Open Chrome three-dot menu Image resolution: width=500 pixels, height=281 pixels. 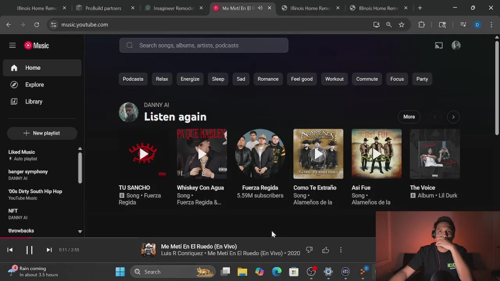[491, 25]
